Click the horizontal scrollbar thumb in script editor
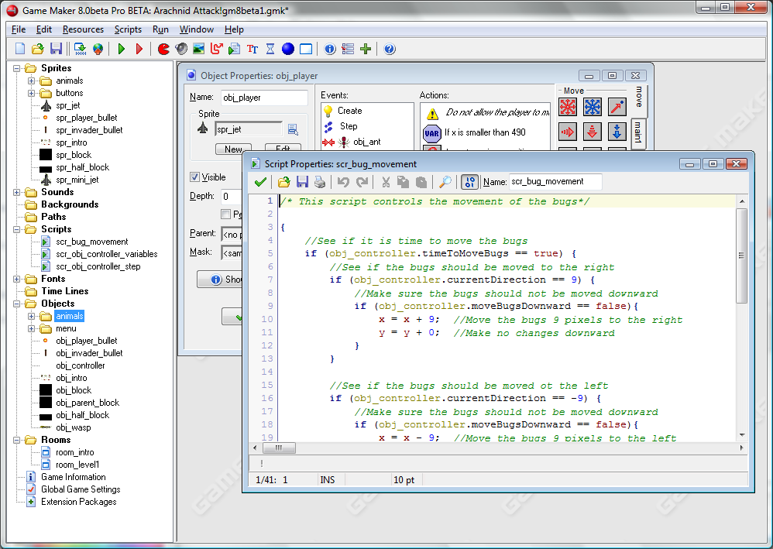 click(x=279, y=448)
